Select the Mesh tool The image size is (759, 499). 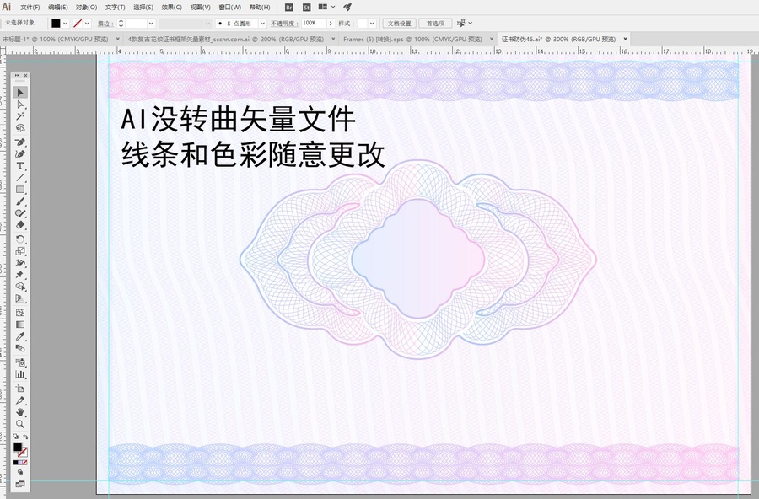[x=20, y=313]
